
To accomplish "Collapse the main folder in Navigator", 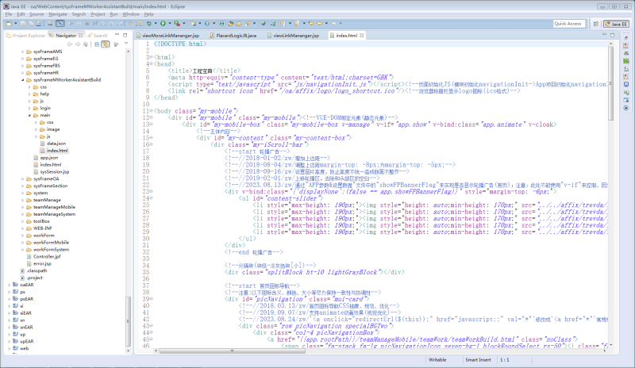I will (29, 115).
